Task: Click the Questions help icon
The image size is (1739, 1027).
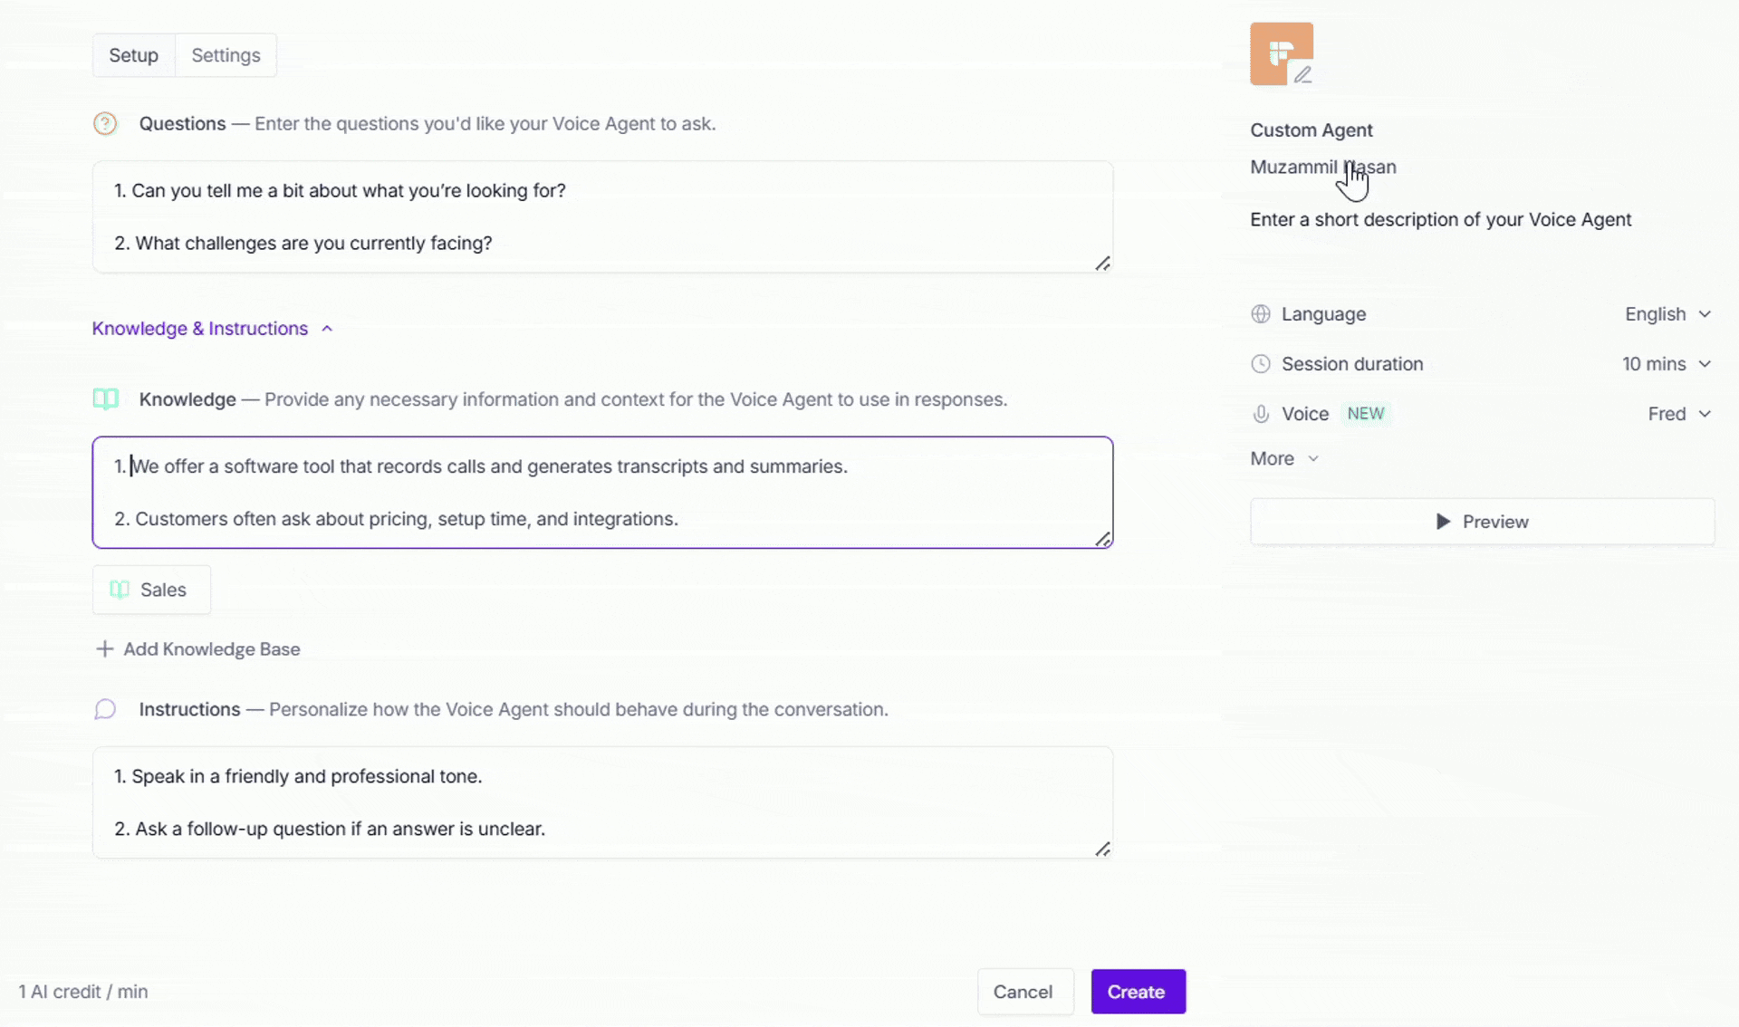Action: point(105,123)
